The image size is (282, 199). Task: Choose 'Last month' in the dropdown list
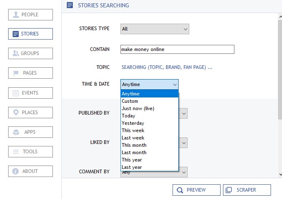[x=134, y=153]
